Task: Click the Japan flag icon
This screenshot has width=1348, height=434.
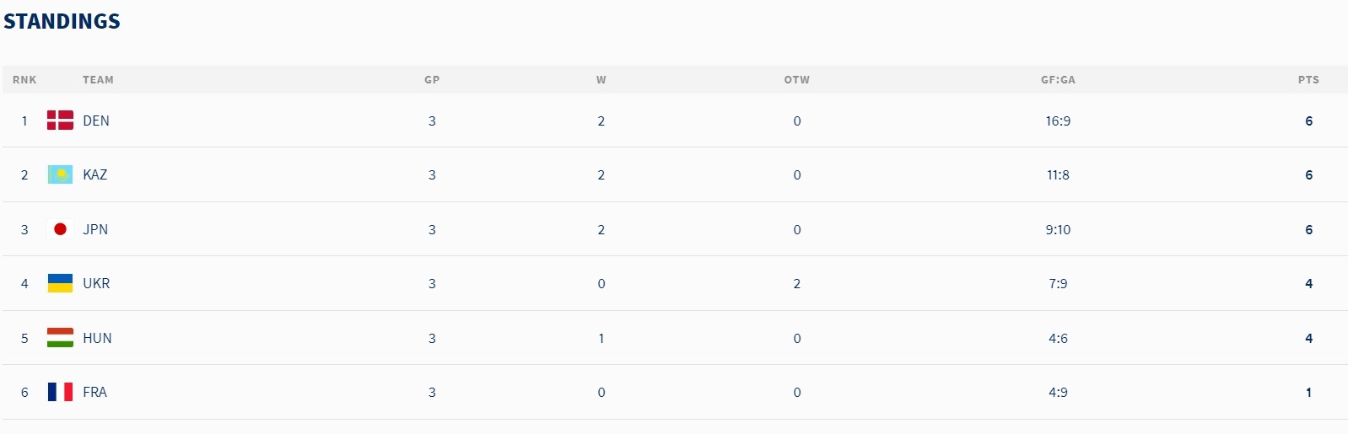Action: [x=60, y=229]
